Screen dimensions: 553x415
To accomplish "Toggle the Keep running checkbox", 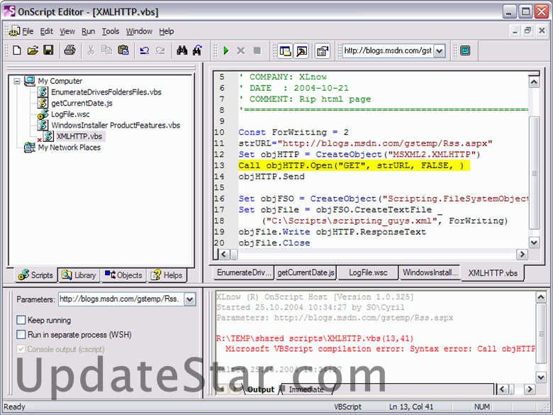I will click(x=21, y=320).
